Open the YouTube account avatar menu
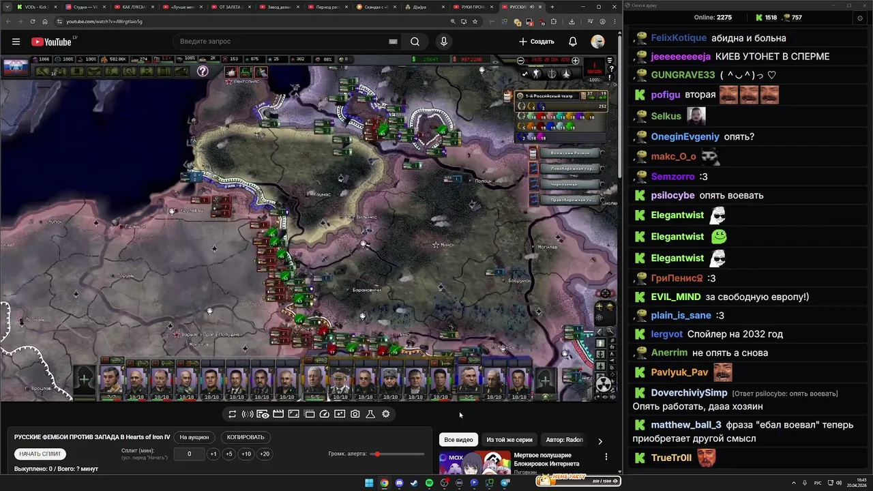The image size is (873, 491). 597,42
